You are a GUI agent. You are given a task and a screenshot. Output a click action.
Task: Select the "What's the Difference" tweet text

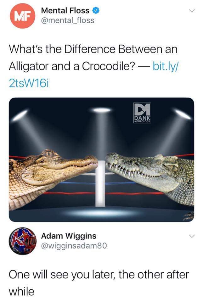[x=93, y=66]
